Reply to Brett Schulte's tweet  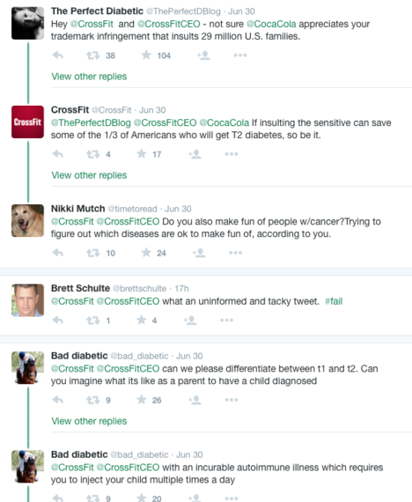58,321
